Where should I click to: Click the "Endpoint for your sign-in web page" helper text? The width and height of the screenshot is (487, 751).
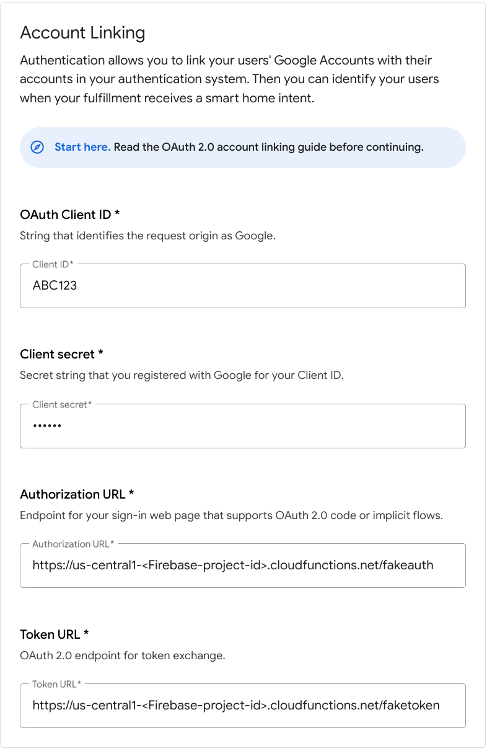pyautogui.click(x=231, y=515)
